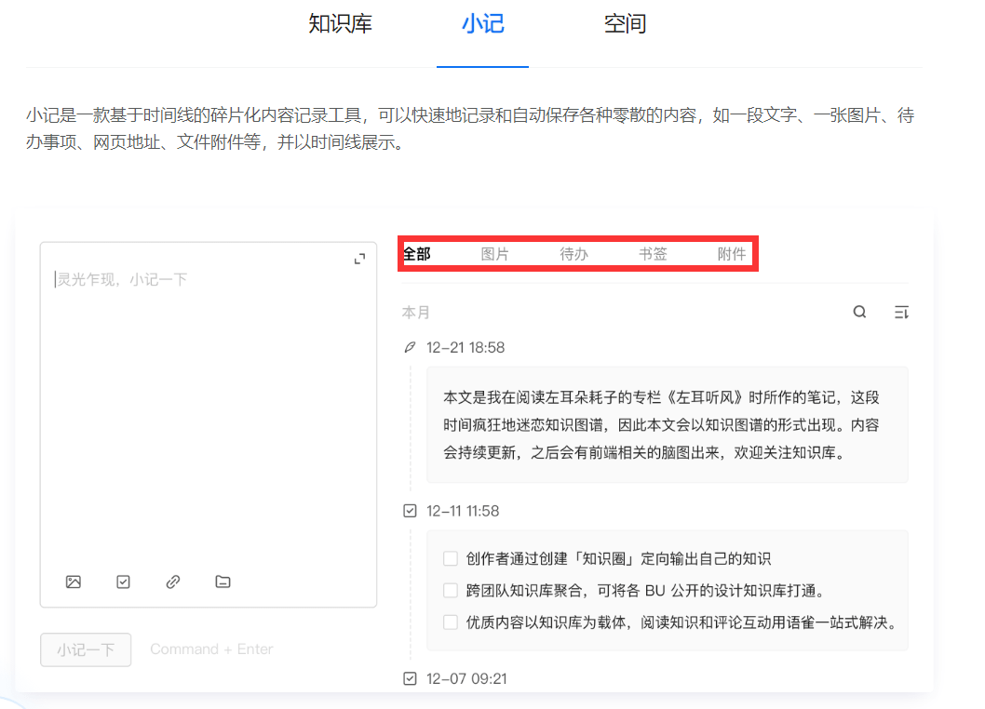This screenshot has height=709, width=985.
Task: Click the checklist icon beside 12-07 09:21
Action: coord(410,678)
